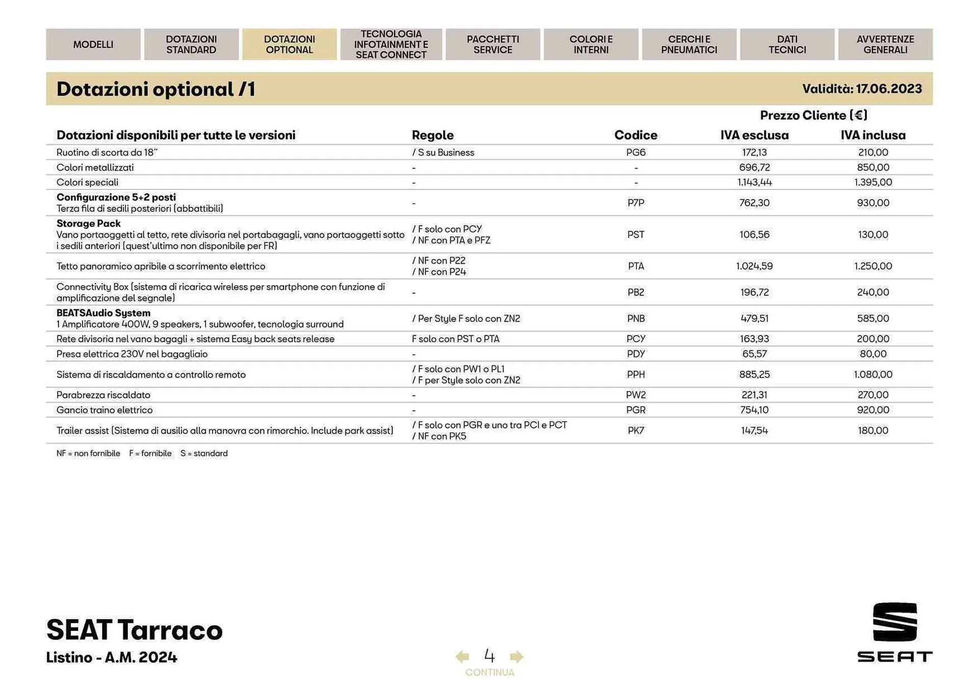
Task: Click price 147,54
Action: coord(754,430)
